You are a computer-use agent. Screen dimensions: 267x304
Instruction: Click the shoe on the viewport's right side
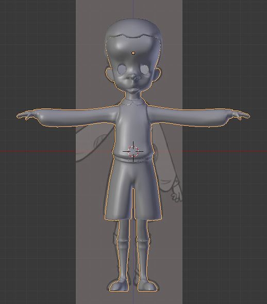[147, 285]
